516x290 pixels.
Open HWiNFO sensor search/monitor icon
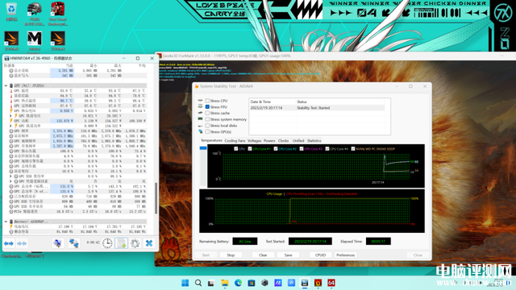[x=57, y=243]
